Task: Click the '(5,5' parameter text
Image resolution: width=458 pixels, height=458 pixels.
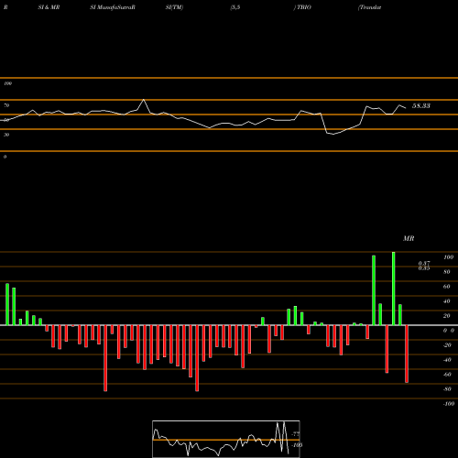Action: 235,7
